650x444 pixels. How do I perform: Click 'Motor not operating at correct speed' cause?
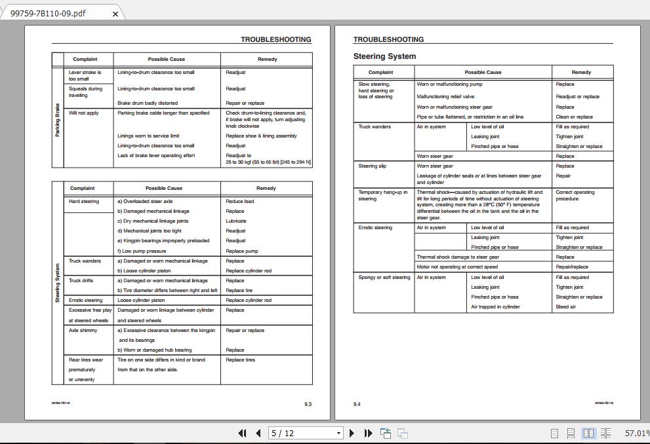pyautogui.click(x=457, y=267)
